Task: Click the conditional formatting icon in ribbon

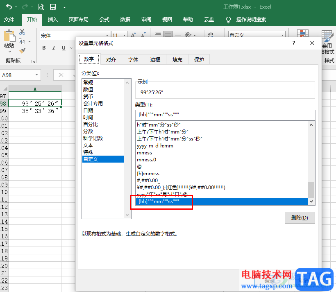Action: tap(303, 33)
